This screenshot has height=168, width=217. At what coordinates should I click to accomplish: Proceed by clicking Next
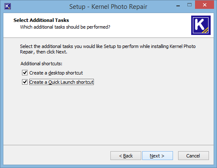point(157,156)
